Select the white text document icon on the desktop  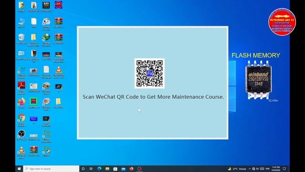click(46, 72)
